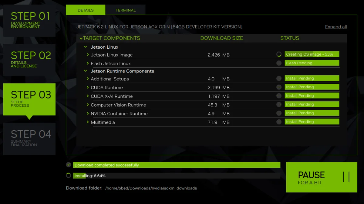Image resolution: width=364 pixels, height=204 pixels.
Task: Collapse the TARGET COMPONENTS header chevron
Action: click(x=81, y=38)
